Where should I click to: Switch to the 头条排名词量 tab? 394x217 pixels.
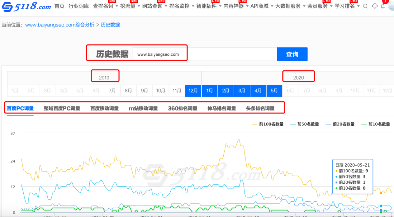pyautogui.click(x=260, y=109)
